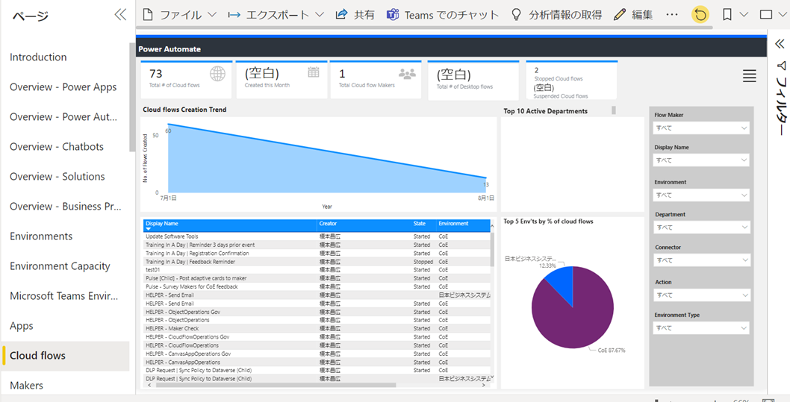Image resolution: width=790 pixels, height=402 pixels.
Task: Open Apps page
Action: 21,325
